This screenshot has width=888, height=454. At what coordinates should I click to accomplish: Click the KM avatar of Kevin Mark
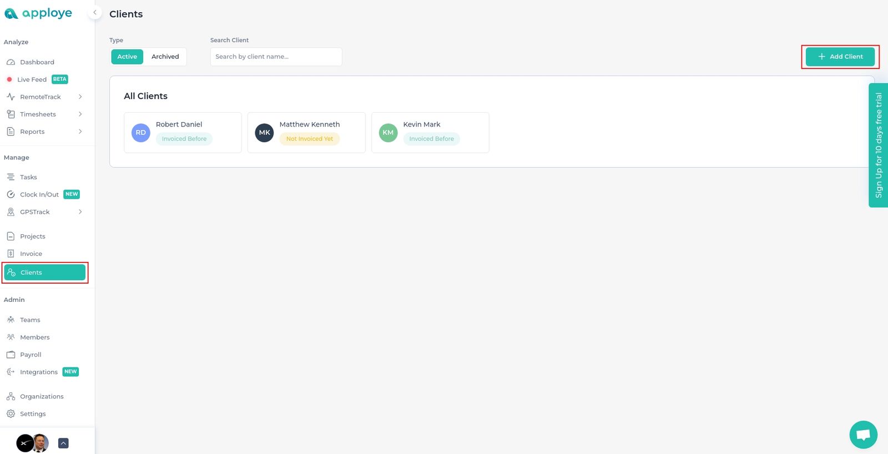click(x=389, y=133)
